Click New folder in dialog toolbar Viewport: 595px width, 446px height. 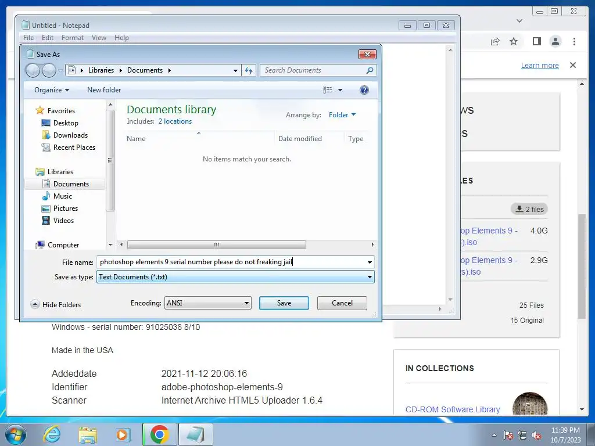(x=104, y=90)
